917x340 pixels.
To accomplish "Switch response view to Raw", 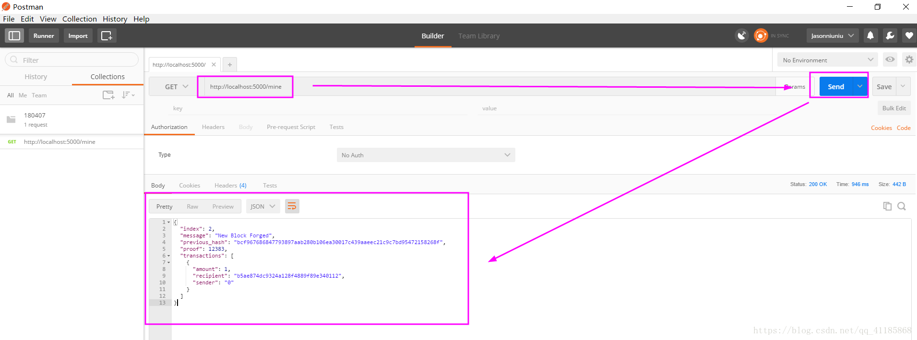I will pyautogui.click(x=192, y=207).
